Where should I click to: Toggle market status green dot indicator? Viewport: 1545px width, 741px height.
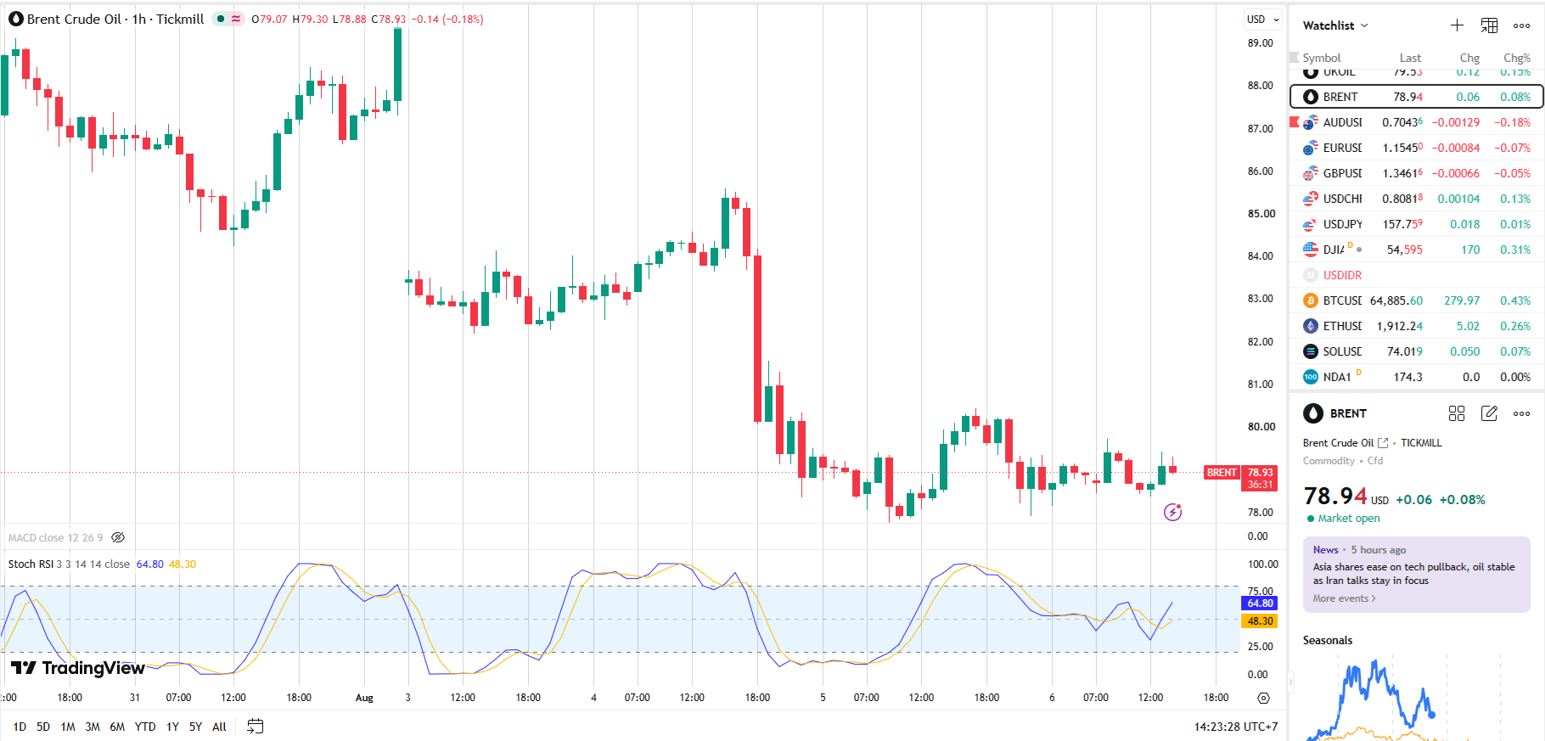(220, 19)
